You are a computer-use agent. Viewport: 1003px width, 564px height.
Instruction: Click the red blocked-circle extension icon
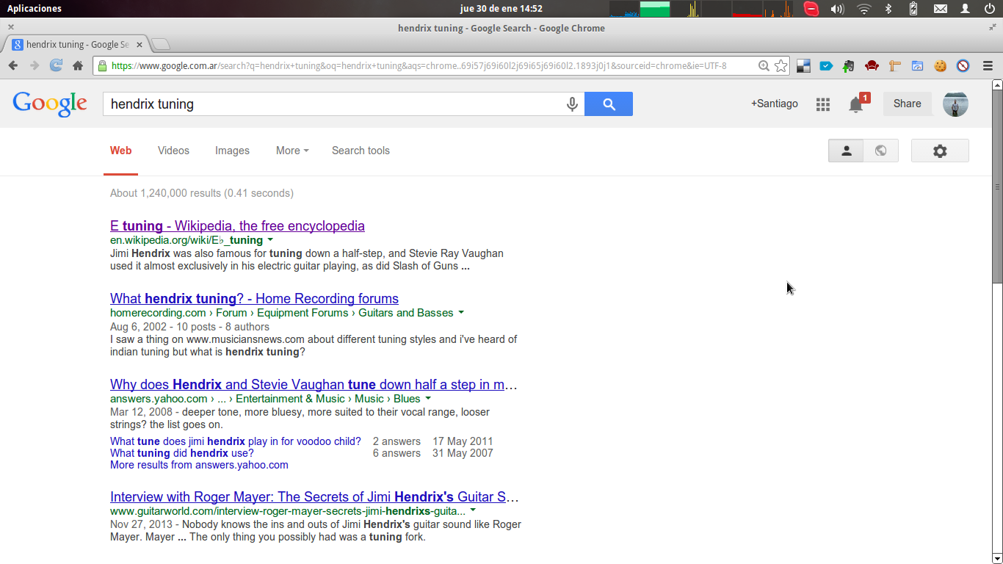963,66
